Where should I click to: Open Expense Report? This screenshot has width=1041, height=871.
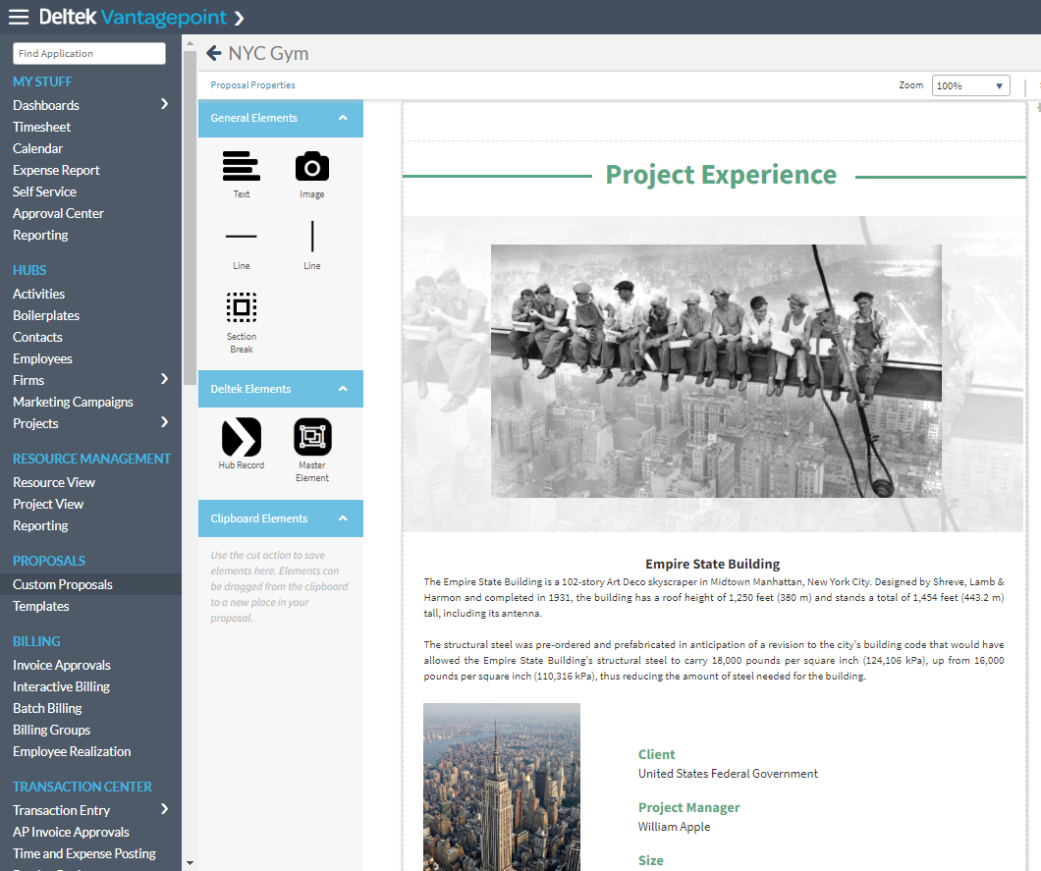(x=56, y=170)
